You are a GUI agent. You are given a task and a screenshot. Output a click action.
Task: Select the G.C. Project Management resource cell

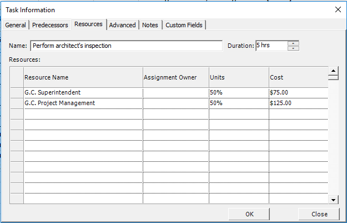point(83,103)
